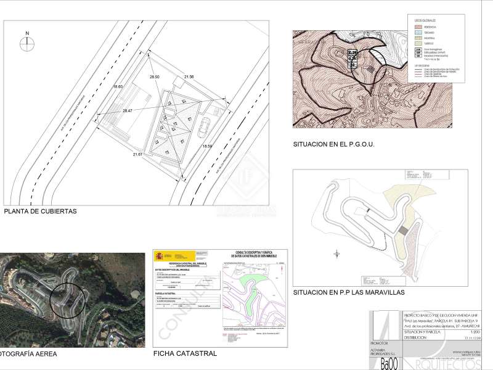The height and width of the screenshot is (370, 493).
Task: Click the pink Residencial legend swatch
Action: click(x=417, y=27)
